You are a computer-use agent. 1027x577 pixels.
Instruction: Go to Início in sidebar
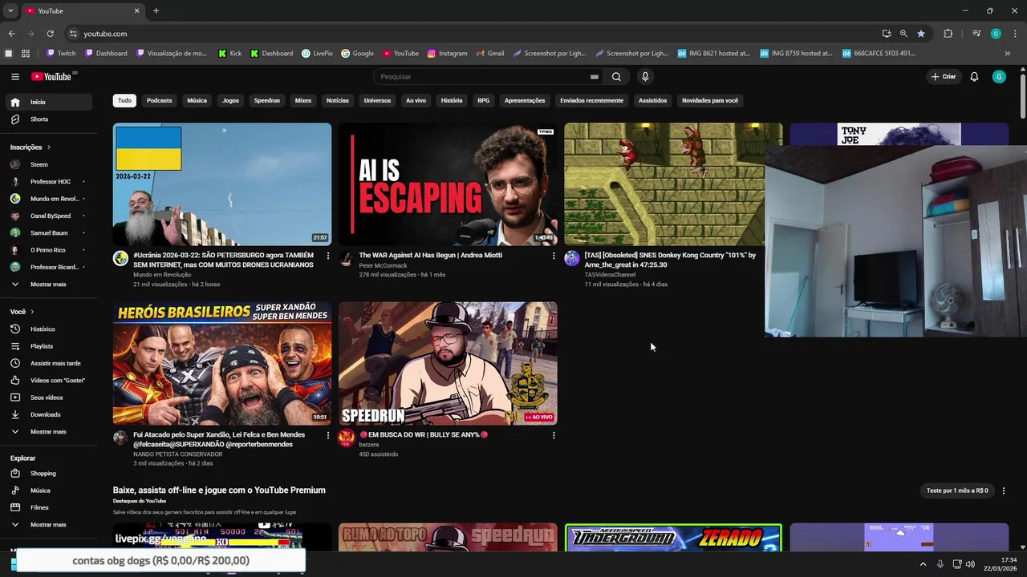(x=50, y=102)
